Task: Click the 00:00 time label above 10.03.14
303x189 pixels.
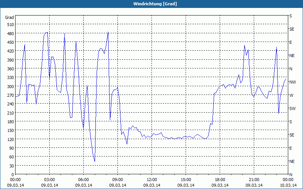Action: click(288, 180)
